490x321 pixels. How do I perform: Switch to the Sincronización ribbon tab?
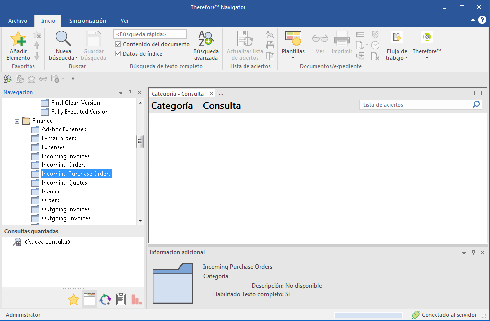(x=88, y=21)
